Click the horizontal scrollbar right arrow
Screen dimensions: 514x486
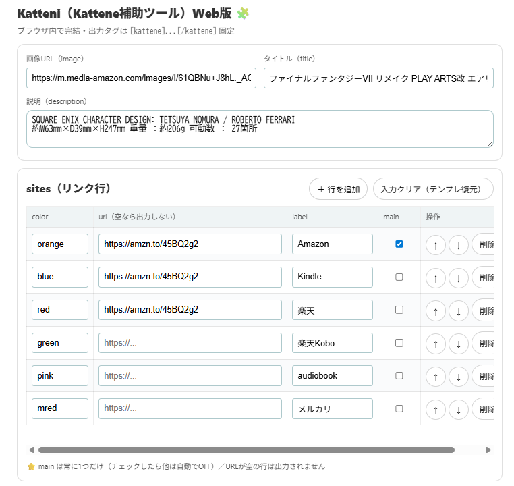pyautogui.click(x=488, y=450)
